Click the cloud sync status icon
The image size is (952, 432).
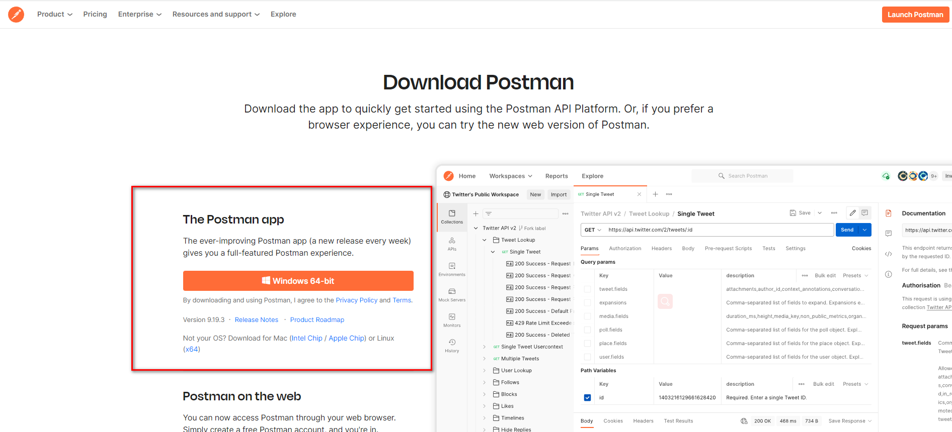coord(886,176)
